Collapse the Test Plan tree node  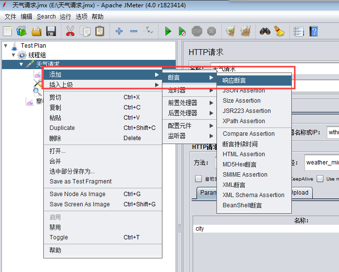6,46
